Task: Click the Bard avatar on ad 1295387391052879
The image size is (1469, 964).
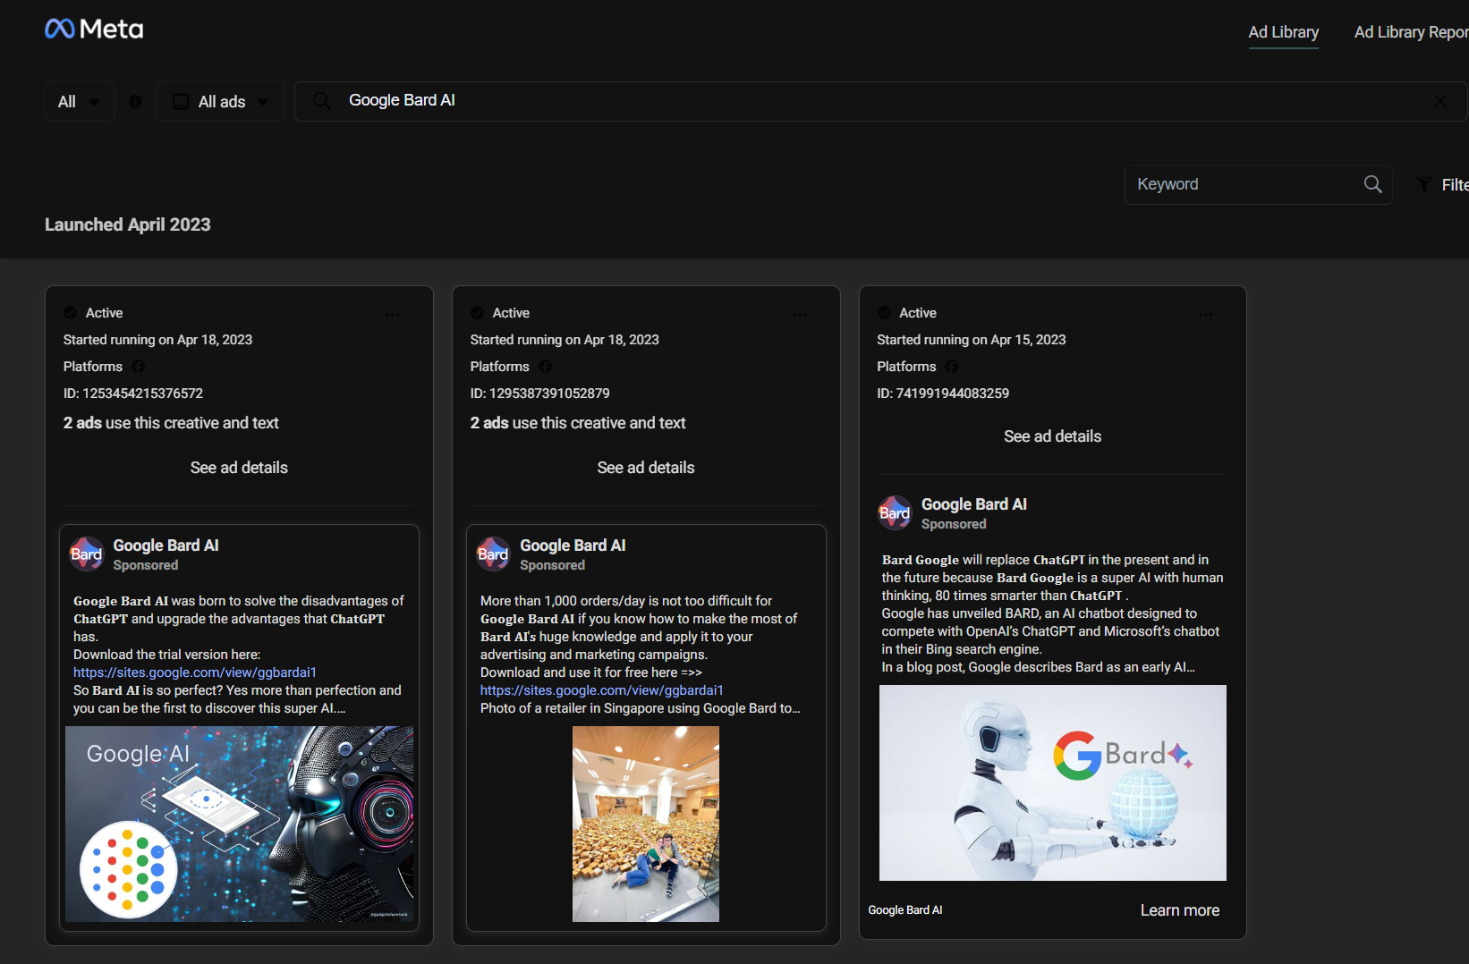Action: click(x=493, y=554)
